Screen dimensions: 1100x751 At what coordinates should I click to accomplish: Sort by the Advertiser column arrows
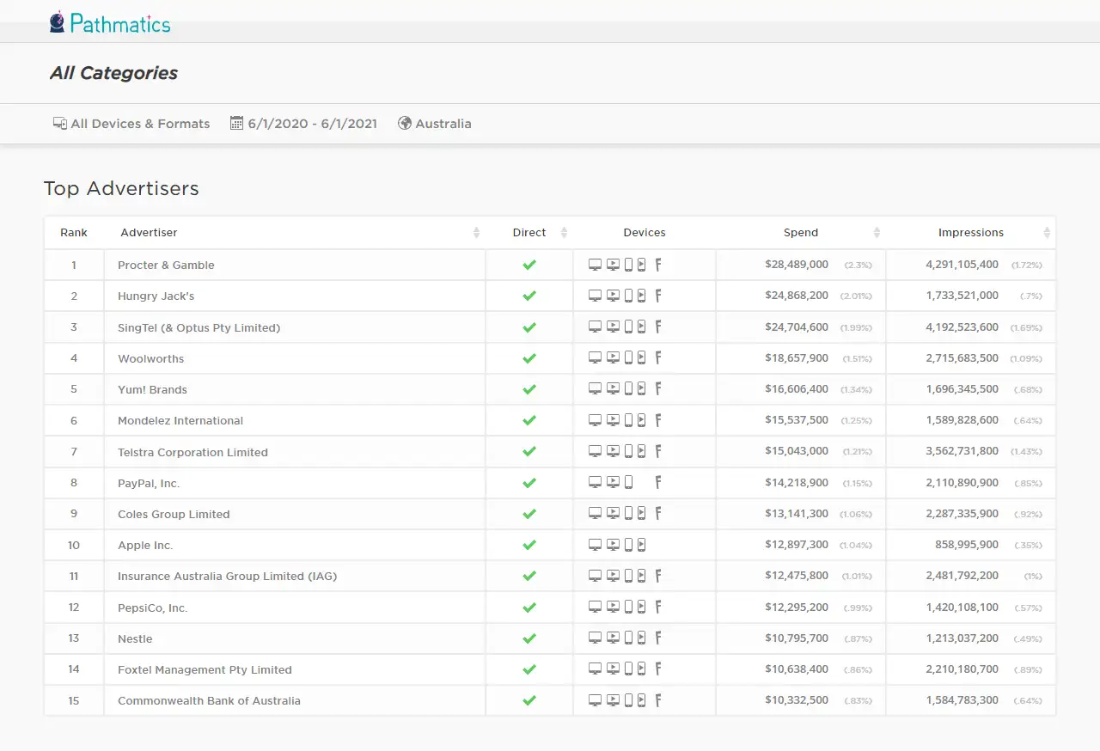(x=476, y=233)
